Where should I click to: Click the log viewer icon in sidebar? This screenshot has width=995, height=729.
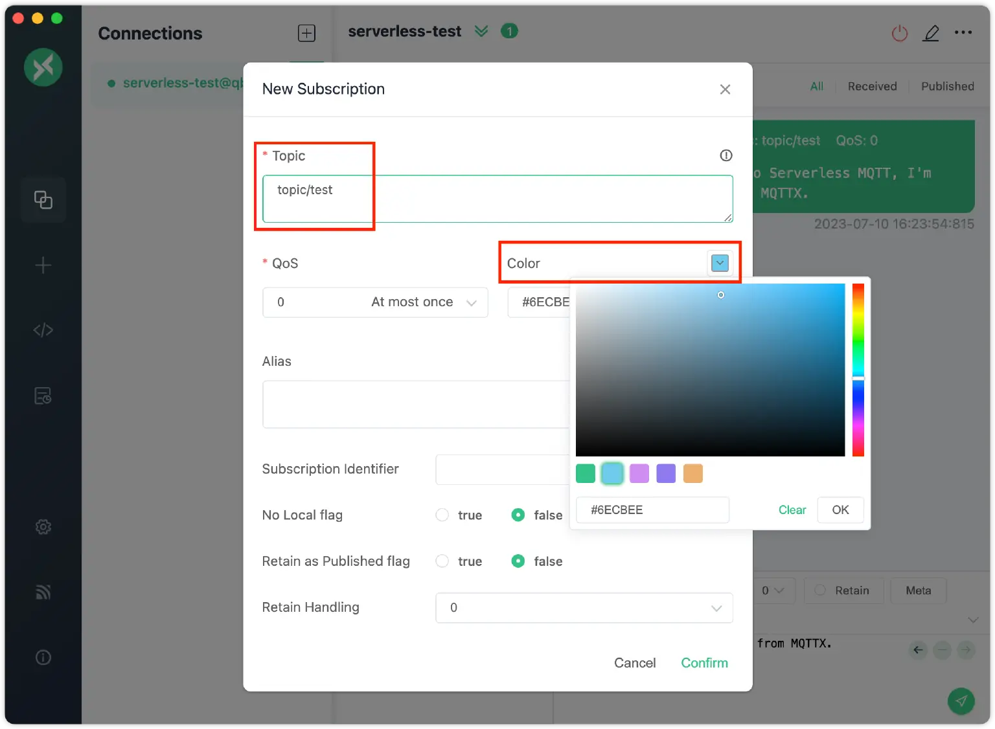pyautogui.click(x=43, y=396)
